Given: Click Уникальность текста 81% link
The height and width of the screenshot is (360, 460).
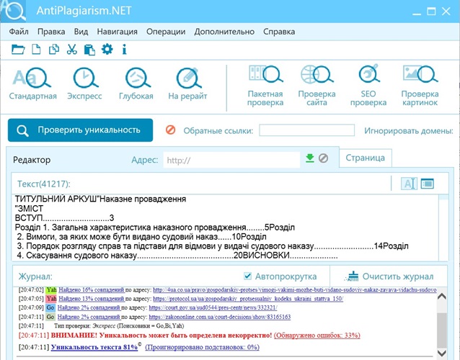Looking at the screenshot, I should click(94, 347).
